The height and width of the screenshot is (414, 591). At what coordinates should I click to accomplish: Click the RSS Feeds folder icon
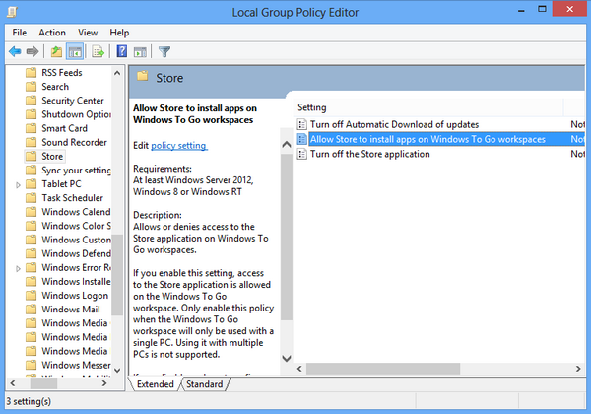tap(31, 72)
